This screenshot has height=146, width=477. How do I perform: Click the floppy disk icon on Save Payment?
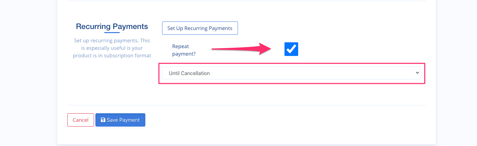click(x=103, y=120)
